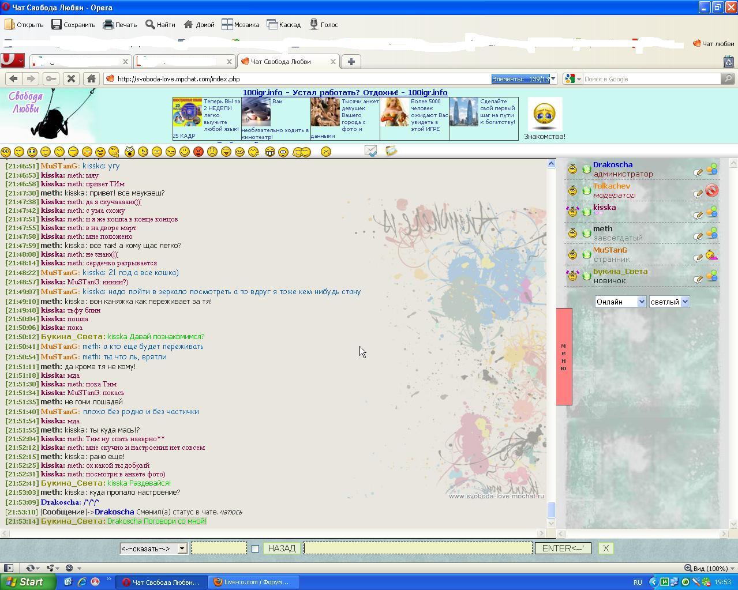738x590 pixels.
Task: Toggle green status indicator beside kisska
Action: (586, 212)
